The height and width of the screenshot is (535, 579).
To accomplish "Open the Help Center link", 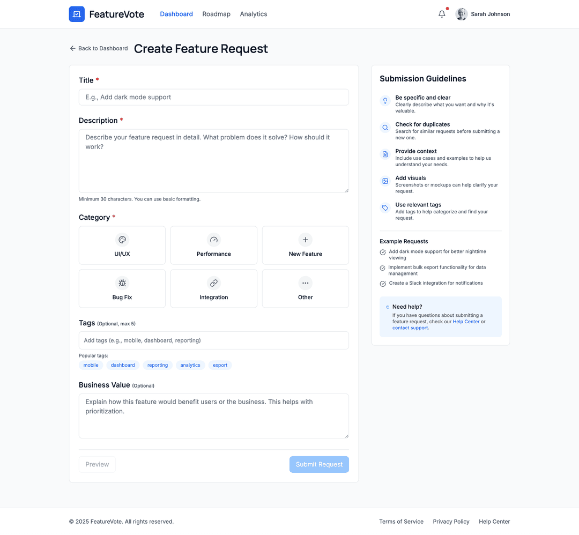I will (x=466, y=321).
